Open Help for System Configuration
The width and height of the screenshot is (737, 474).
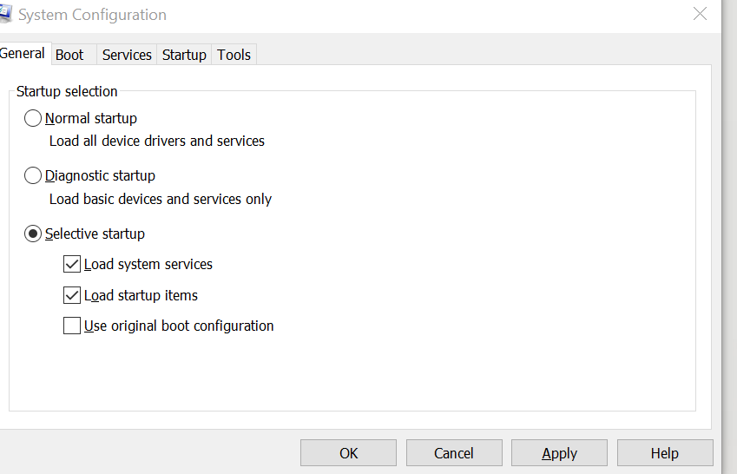pyautogui.click(x=664, y=453)
